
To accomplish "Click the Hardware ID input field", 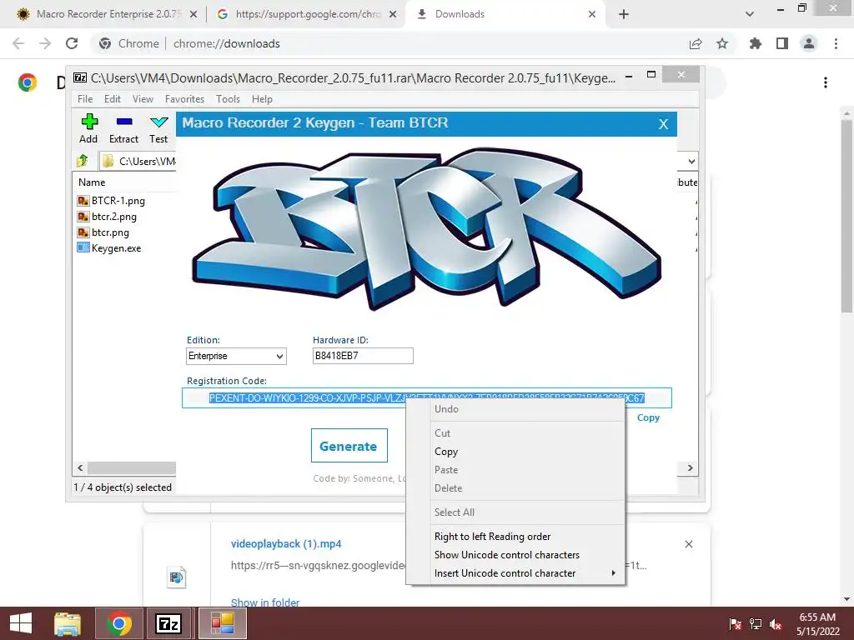I will pyautogui.click(x=363, y=356).
